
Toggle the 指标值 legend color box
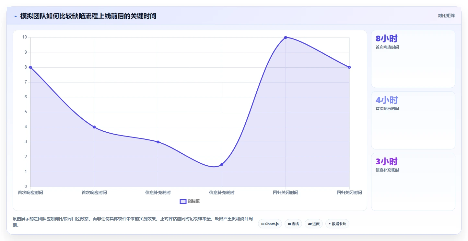pyautogui.click(x=183, y=201)
